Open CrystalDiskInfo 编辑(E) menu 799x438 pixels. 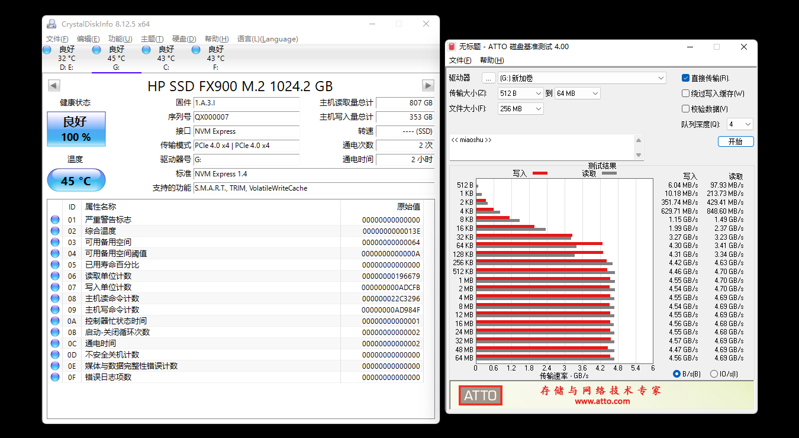click(88, 39)
